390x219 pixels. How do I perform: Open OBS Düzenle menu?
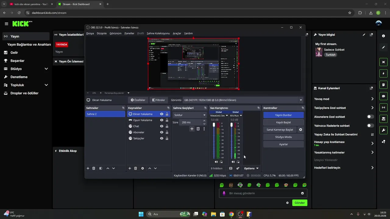[102, 33]
